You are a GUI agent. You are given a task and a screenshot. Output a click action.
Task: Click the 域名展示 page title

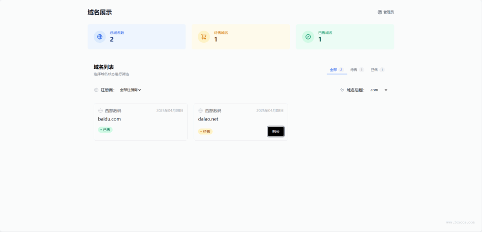coord(100,12)
